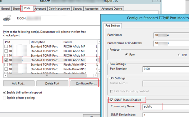Click the Delete Port button
The image size is (193, 117).
point(52,84)
